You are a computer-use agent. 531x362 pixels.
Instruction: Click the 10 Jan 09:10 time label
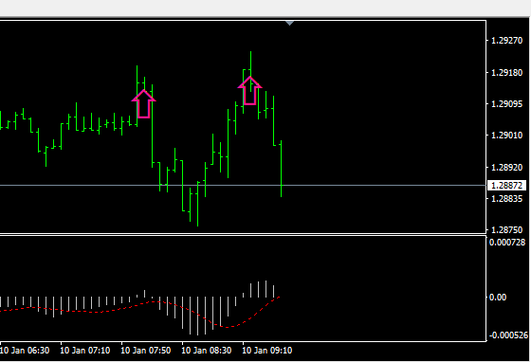tap(266, 351)
